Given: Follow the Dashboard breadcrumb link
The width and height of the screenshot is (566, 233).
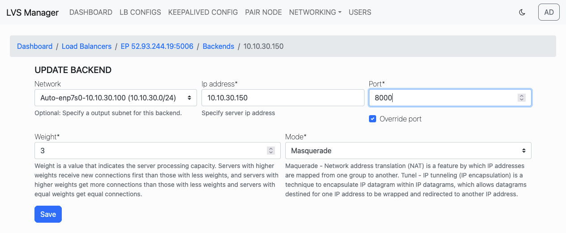Looking at the screenshot, I should point(35,46).
